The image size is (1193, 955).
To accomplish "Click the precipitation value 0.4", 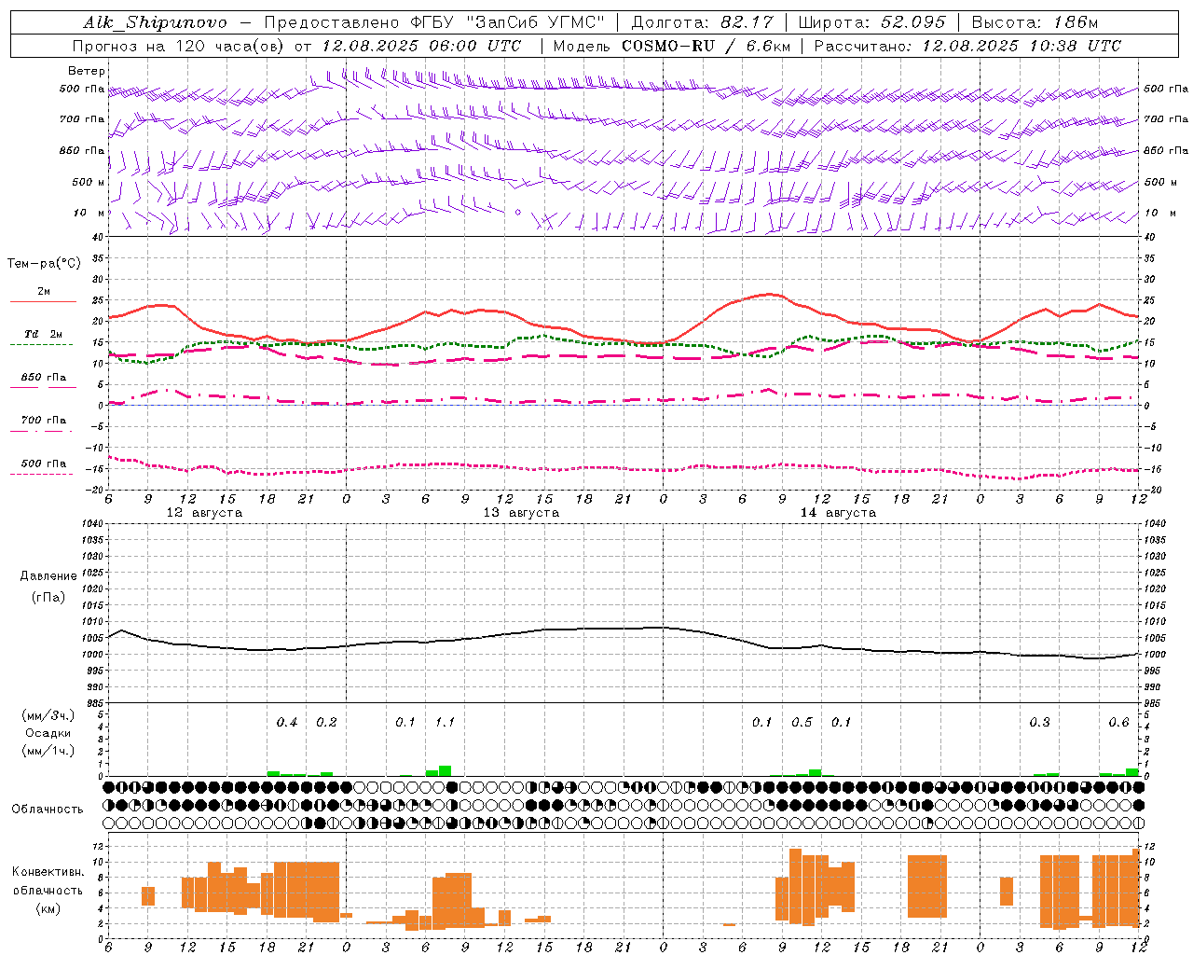I will [x=287, y=722].
